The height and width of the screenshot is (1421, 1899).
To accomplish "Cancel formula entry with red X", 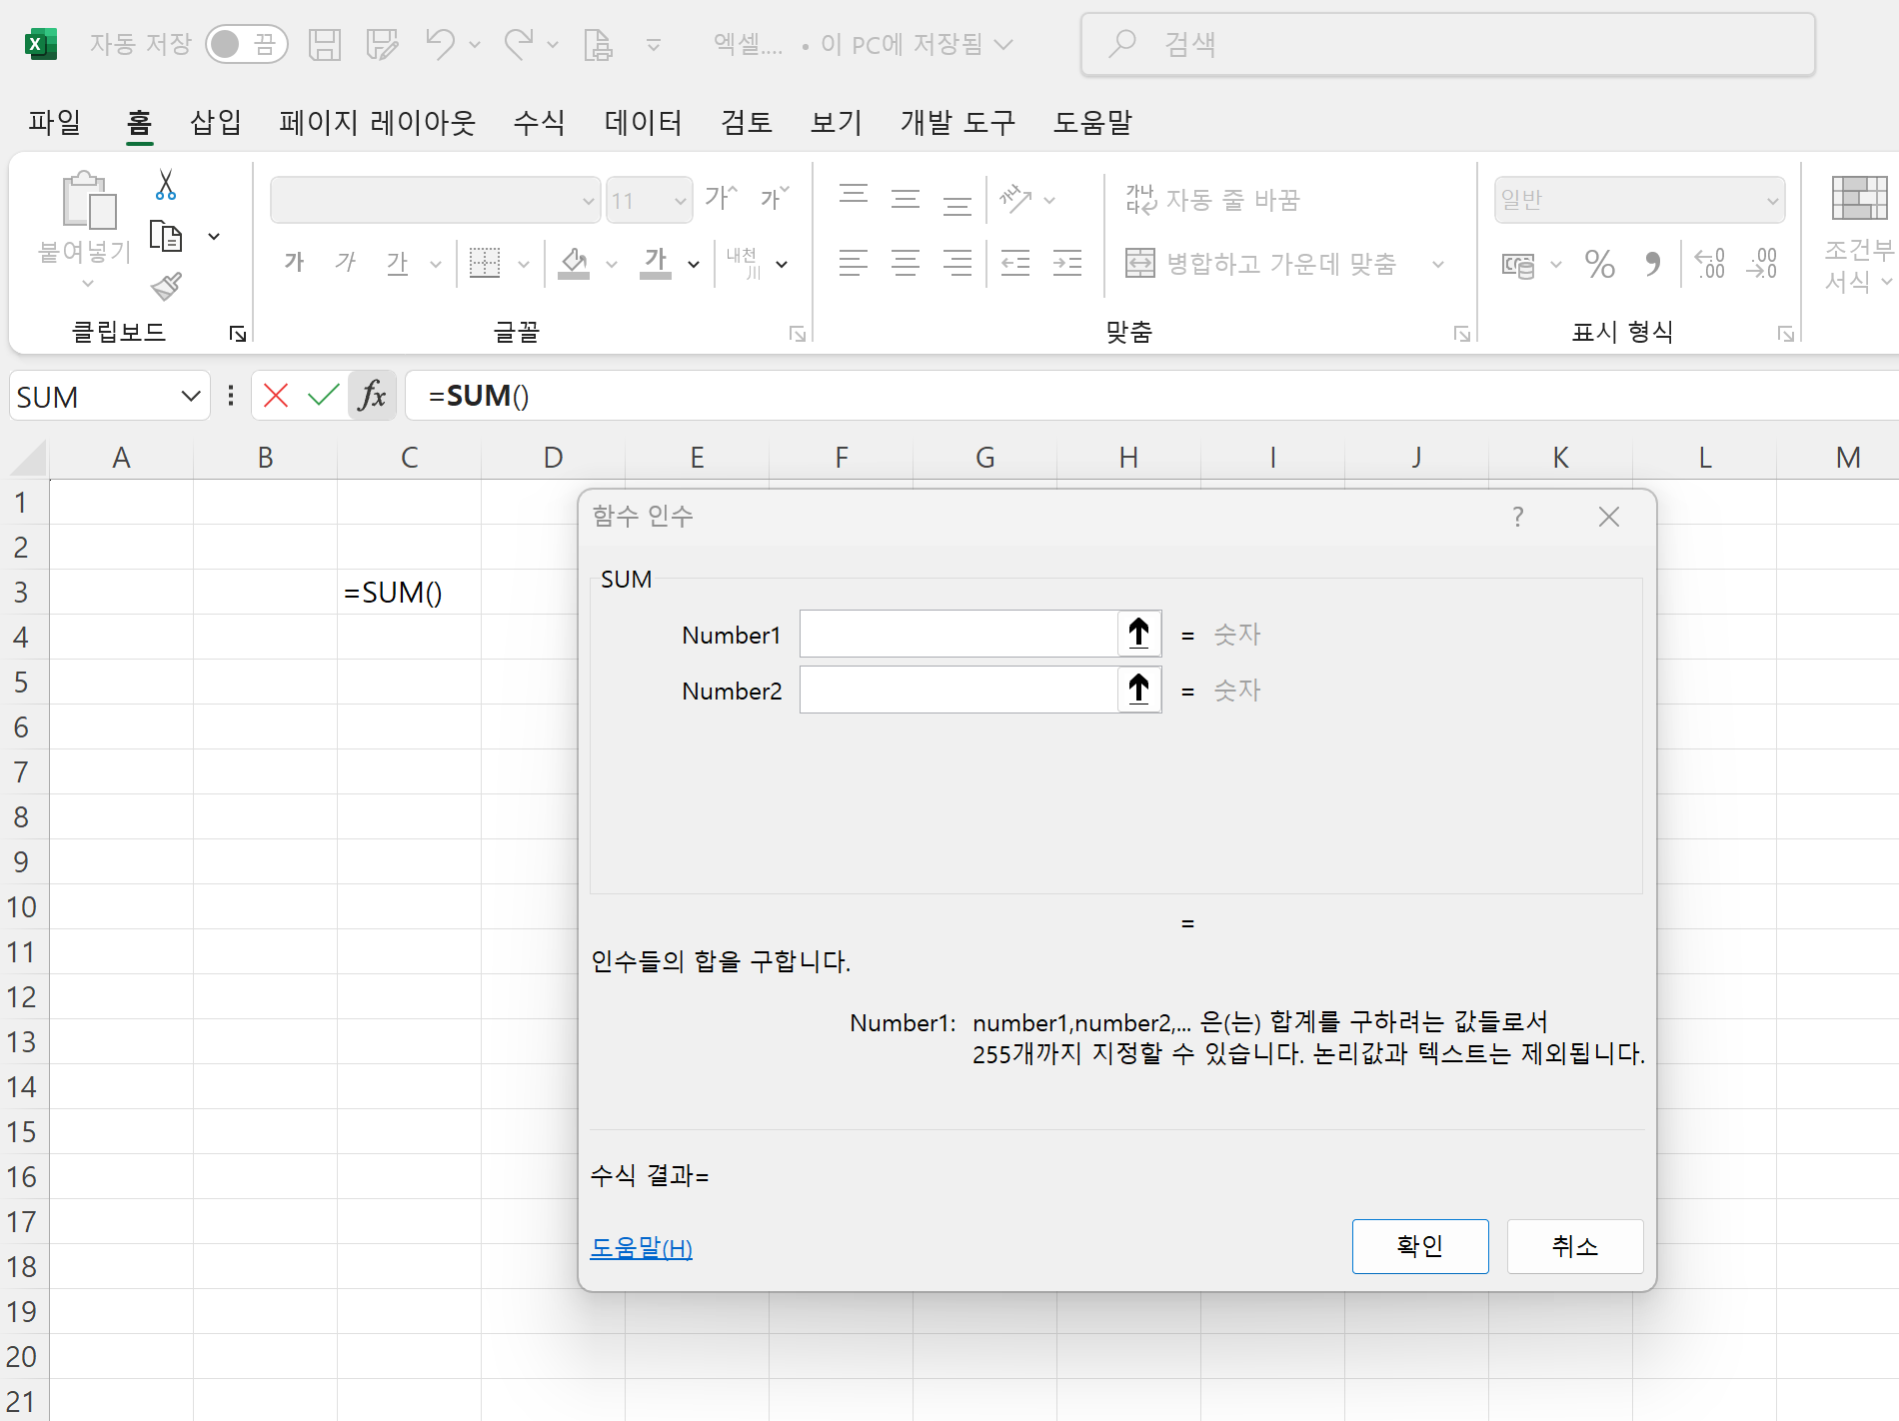I will tap(276, 396).
